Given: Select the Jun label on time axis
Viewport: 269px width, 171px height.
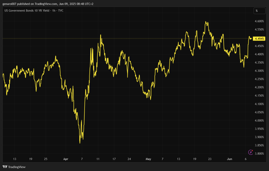Looking at the screenshot, I should click(230, 159).
